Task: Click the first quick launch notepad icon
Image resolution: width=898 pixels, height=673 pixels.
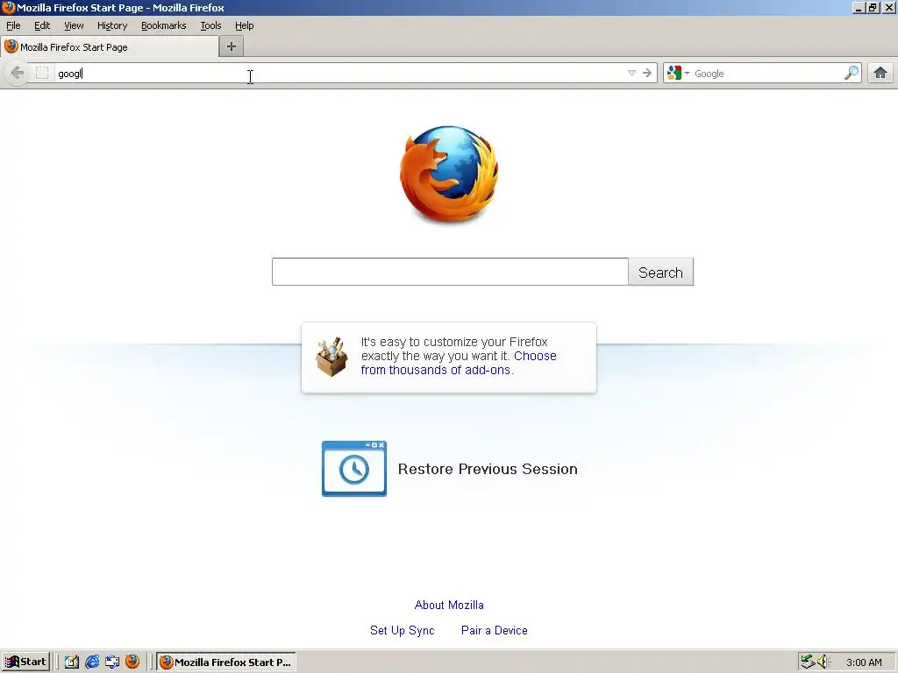Action: point(72,662)
